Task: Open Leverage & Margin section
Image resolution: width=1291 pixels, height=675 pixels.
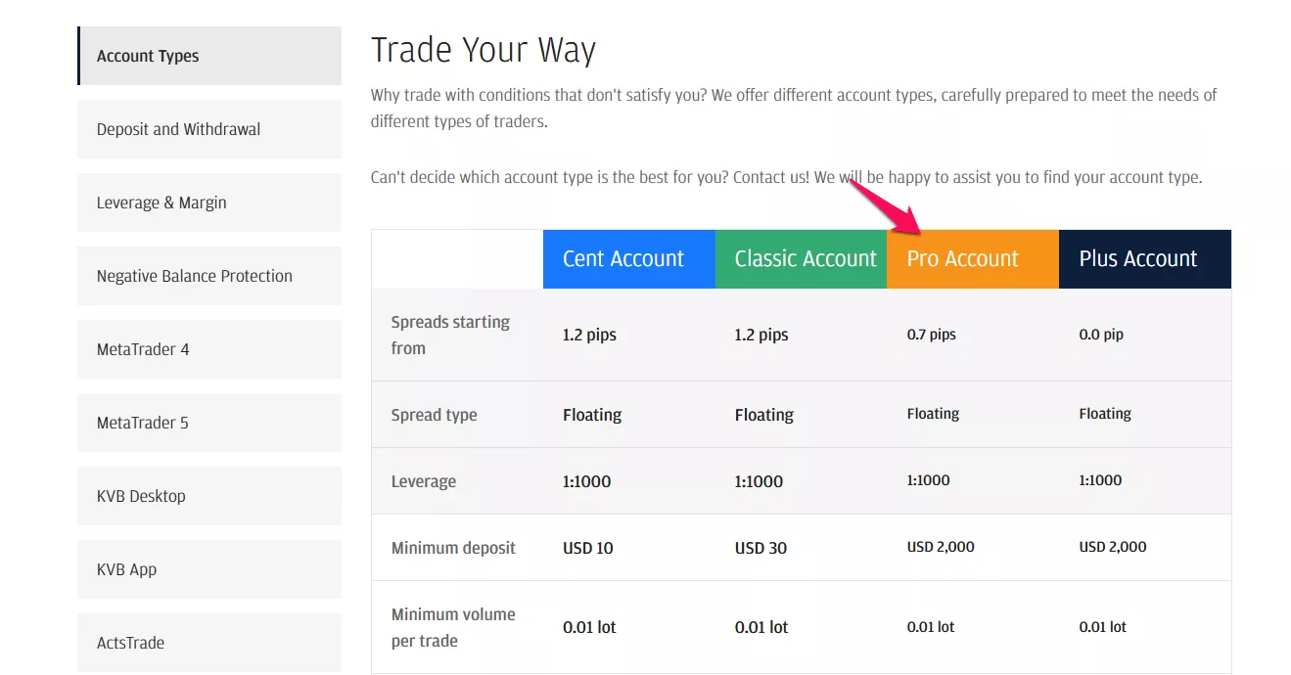Action: (x=209, y=202)
